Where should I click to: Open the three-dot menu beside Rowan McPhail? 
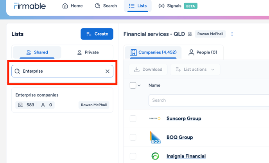[232, 34]
